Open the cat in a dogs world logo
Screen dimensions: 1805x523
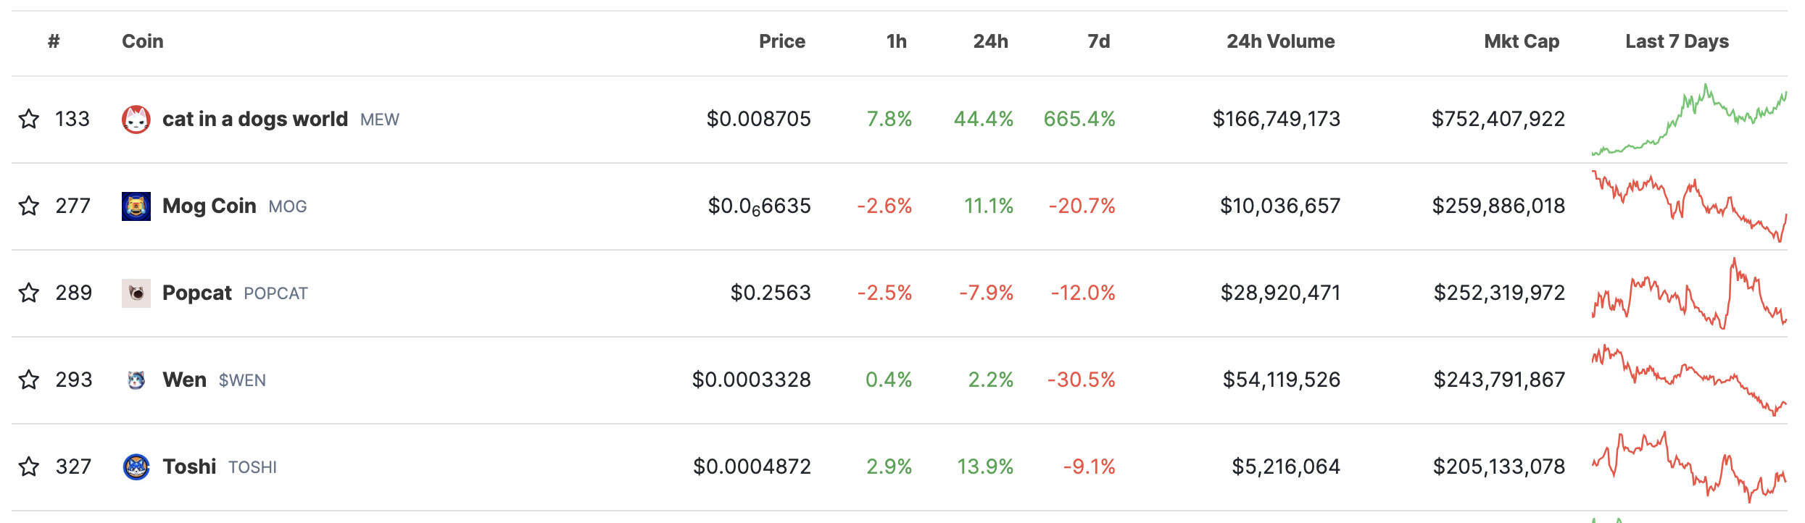click(x=136, y=120)
